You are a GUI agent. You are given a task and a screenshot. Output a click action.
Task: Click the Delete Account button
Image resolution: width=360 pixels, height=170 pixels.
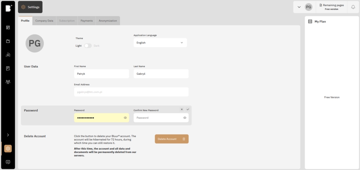pyautogui.click(x=172, y=139)
